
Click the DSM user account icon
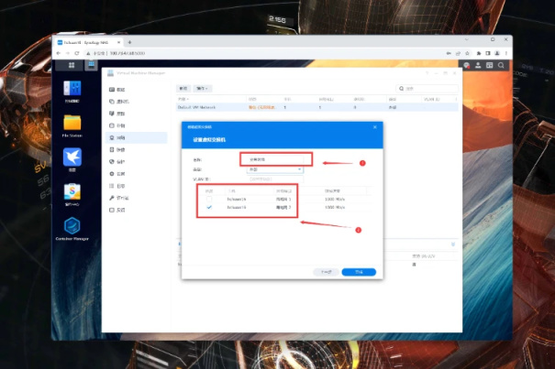[x=478, y=65]
